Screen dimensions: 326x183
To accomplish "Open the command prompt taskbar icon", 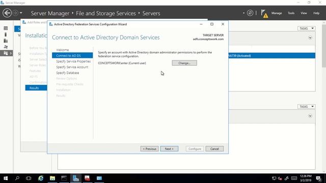I will click(64, 178).
